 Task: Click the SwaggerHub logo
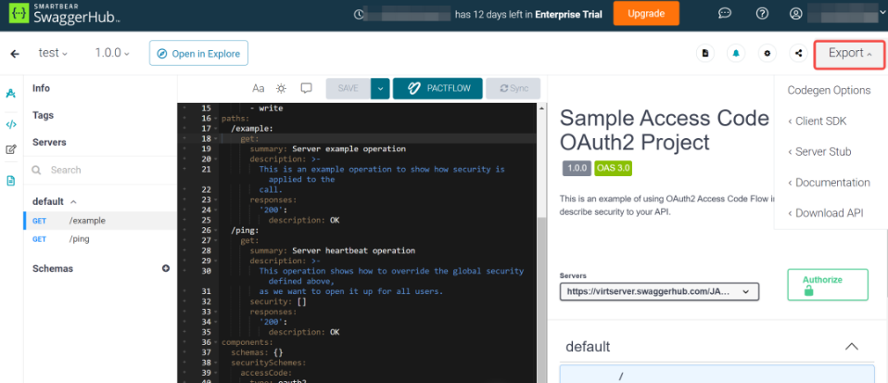point(64,14)
